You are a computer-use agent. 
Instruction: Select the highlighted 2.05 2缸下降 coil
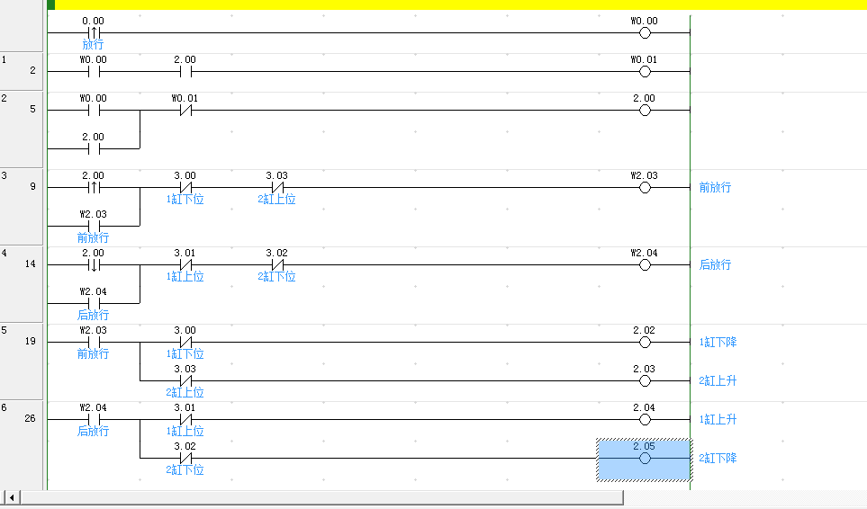click(x=644, y=459)
